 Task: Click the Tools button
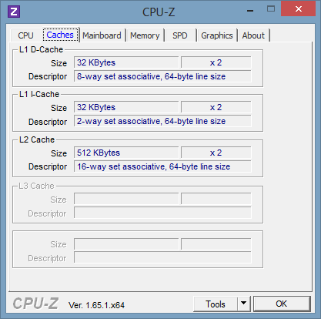216,304
